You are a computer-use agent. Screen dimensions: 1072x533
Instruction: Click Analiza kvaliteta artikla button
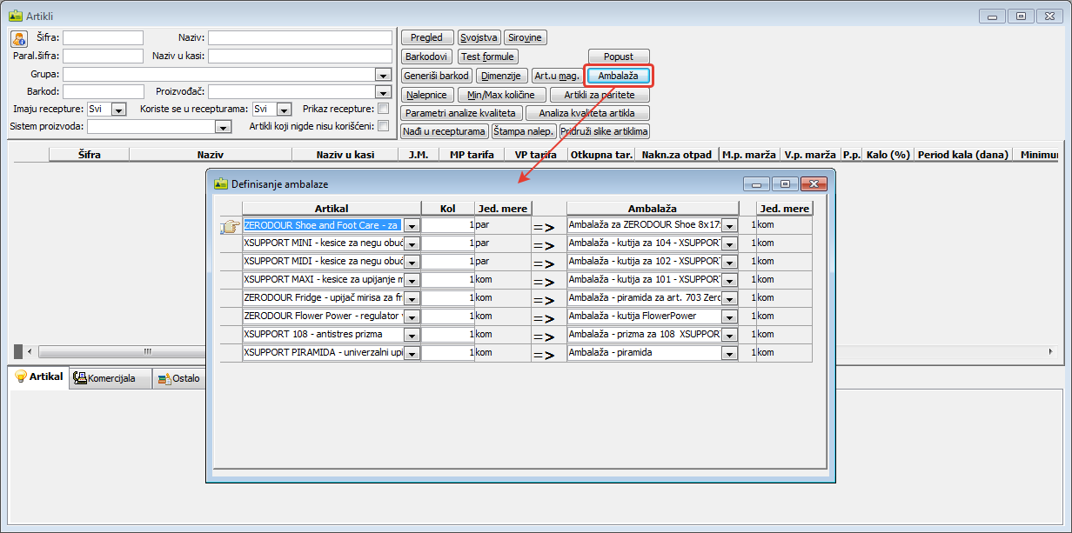pyautogui.click(x=587, y=113)
